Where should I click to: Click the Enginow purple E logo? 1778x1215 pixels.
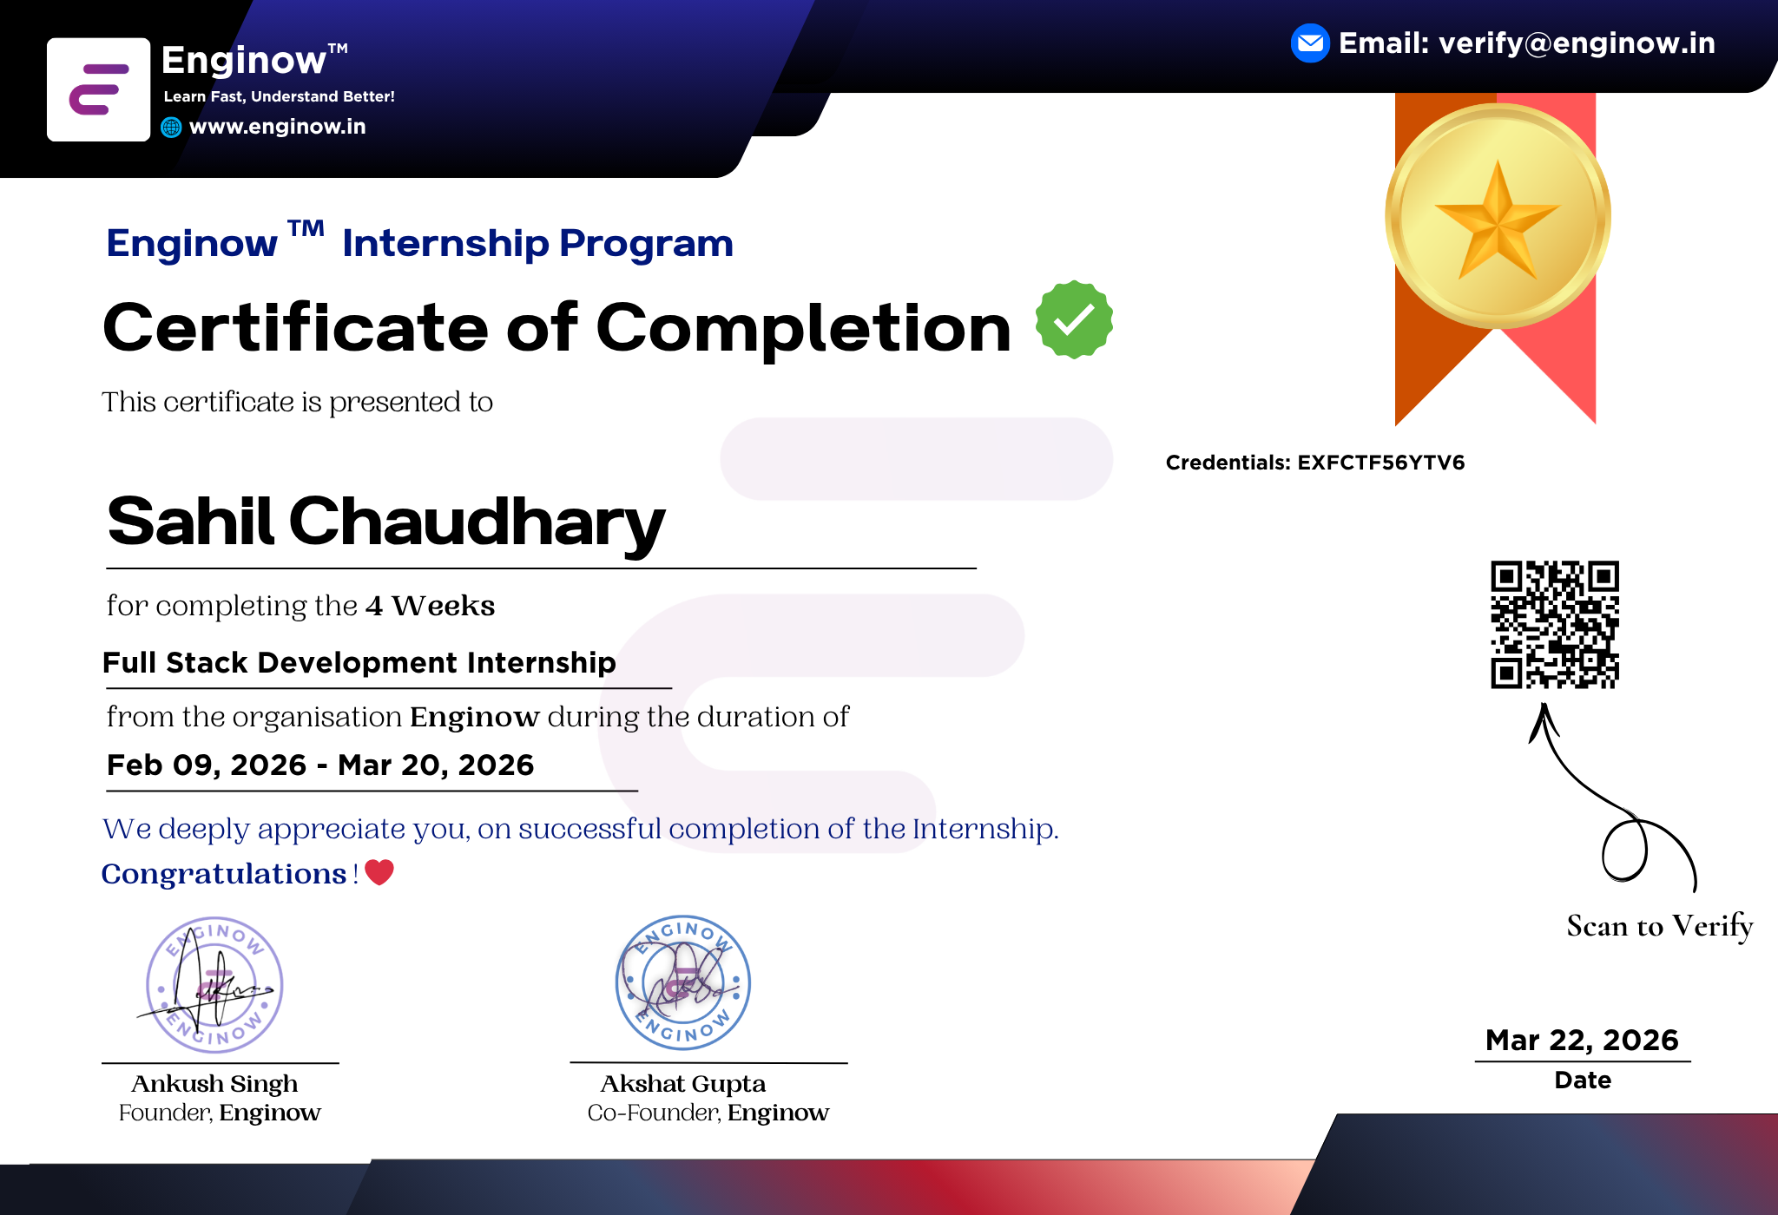(98, 89)
